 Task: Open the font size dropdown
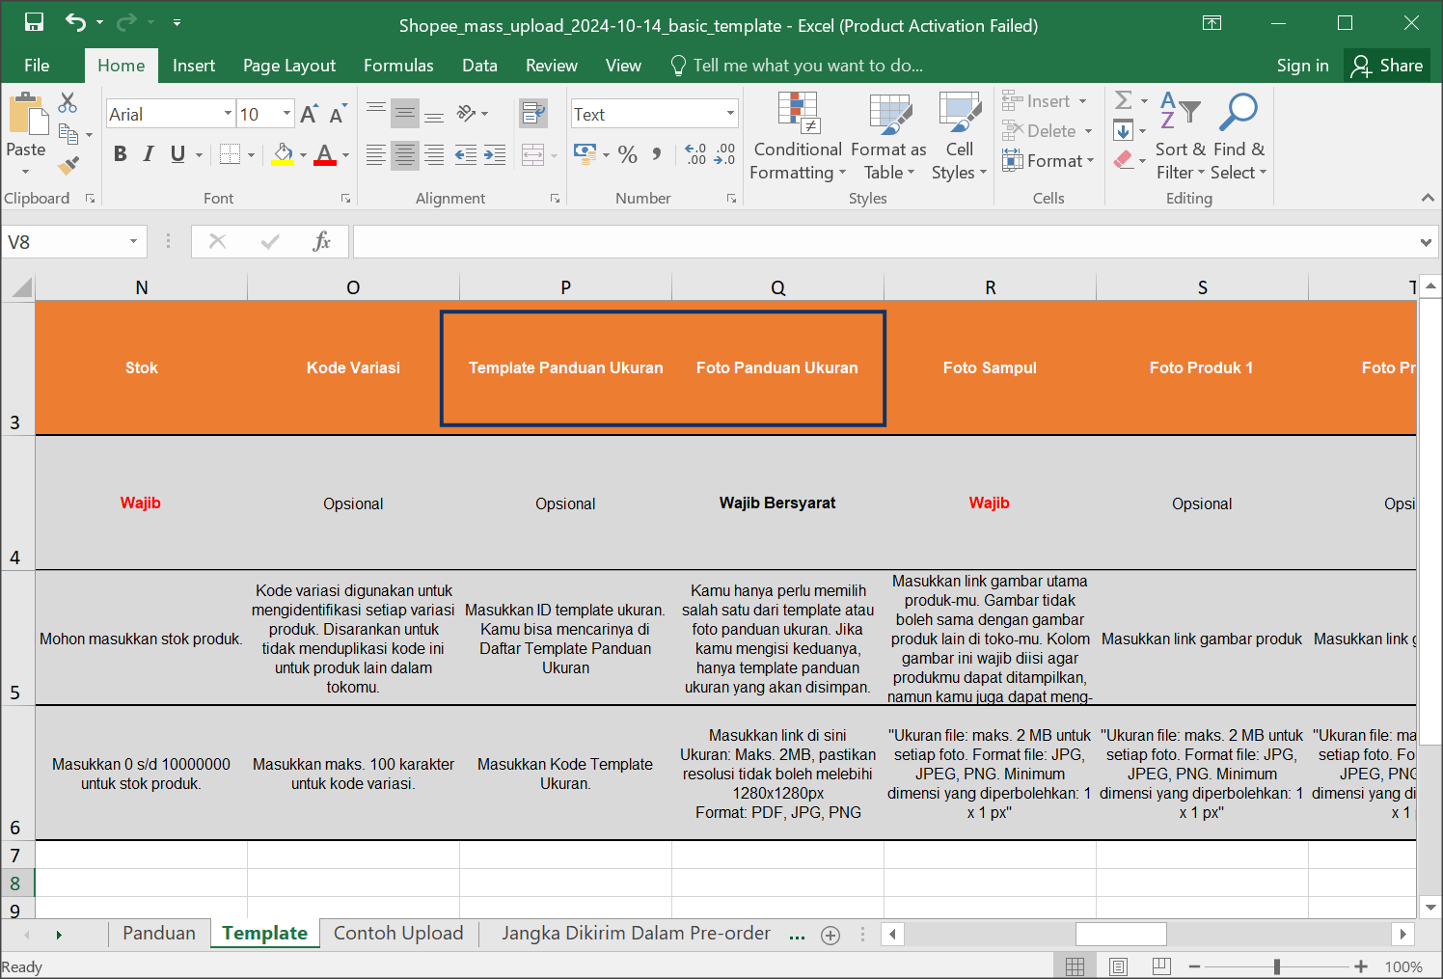(x=286, y=113)
